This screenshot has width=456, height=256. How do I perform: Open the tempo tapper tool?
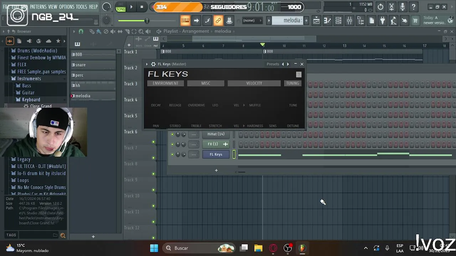click(x=393, y=21)
